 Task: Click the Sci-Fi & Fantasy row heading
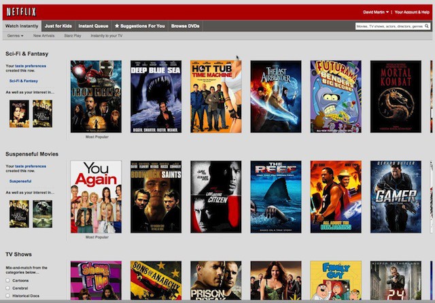pyautogui.click(x=27, y=54)
